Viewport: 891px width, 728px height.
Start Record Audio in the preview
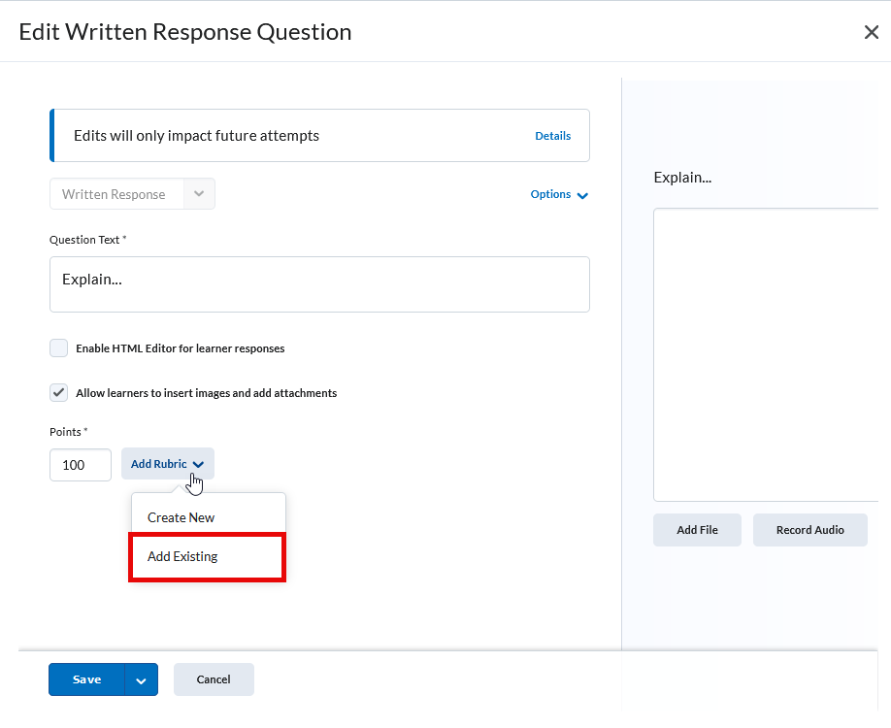(809, 530)
